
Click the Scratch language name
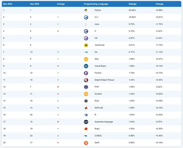(98, 94)
